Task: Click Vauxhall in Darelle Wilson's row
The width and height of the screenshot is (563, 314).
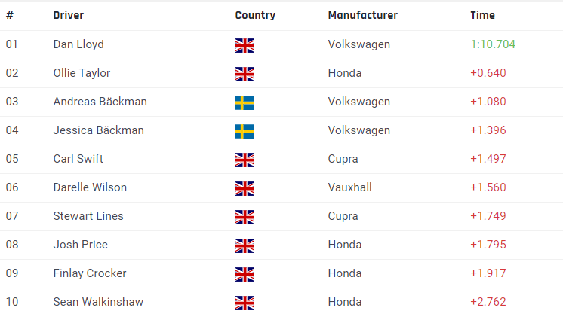Action: pos(349,187)
